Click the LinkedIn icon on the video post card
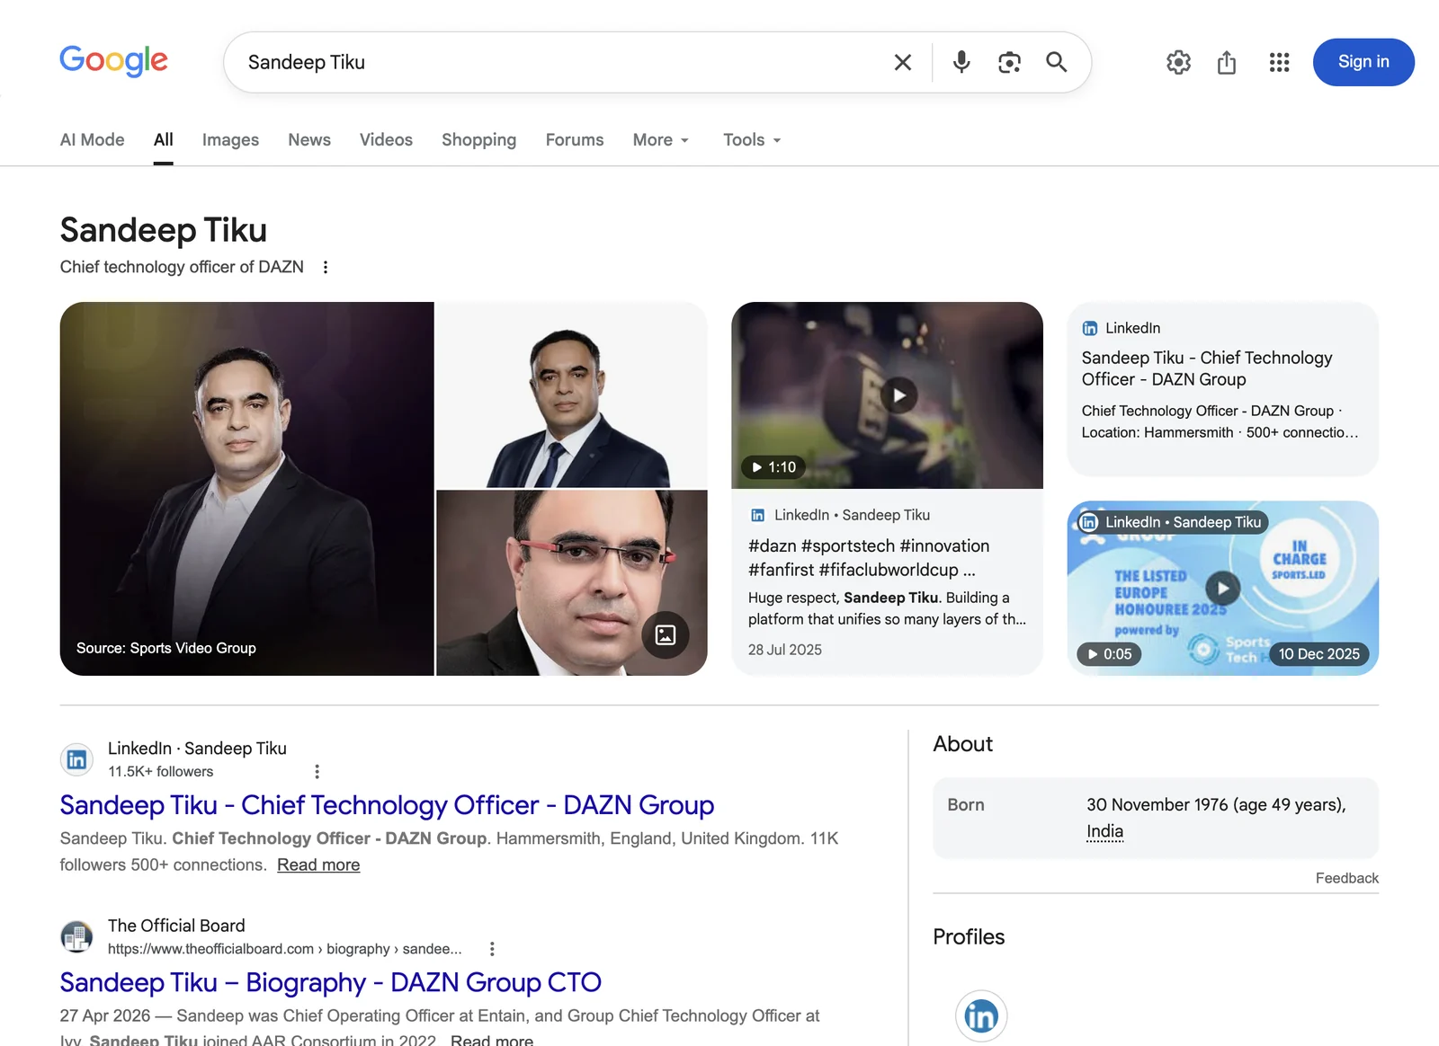 [757, 515]
